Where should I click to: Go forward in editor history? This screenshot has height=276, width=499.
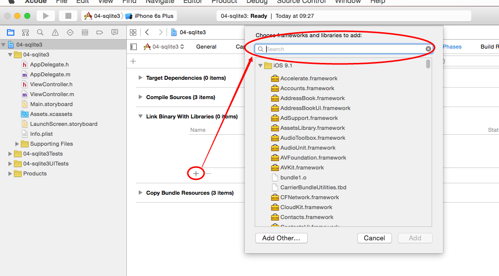[161, 32]
